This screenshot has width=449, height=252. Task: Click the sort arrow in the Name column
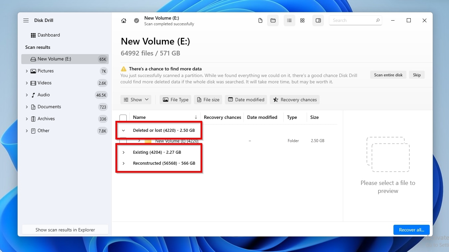196,117
